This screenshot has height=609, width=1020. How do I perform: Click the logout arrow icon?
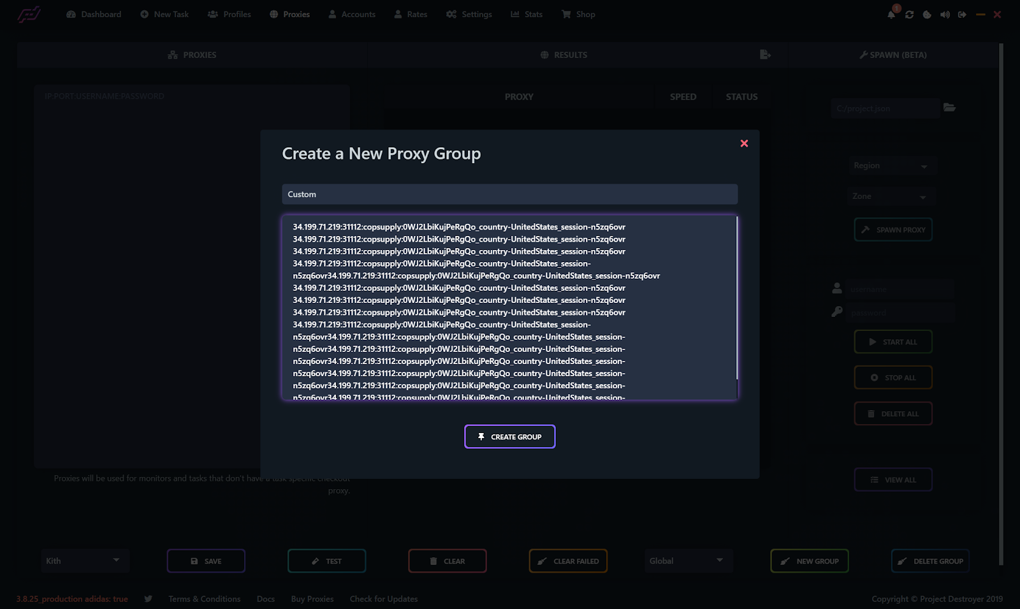(962, 15)
